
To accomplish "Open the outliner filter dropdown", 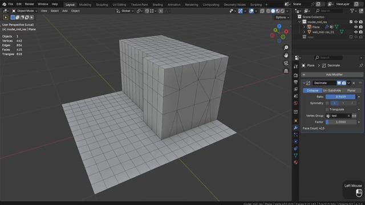I will pyautogui.click(x=353, y=11).
